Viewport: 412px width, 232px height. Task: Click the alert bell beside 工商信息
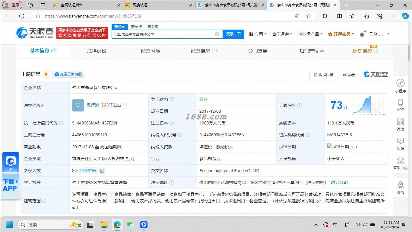[46, 74]
